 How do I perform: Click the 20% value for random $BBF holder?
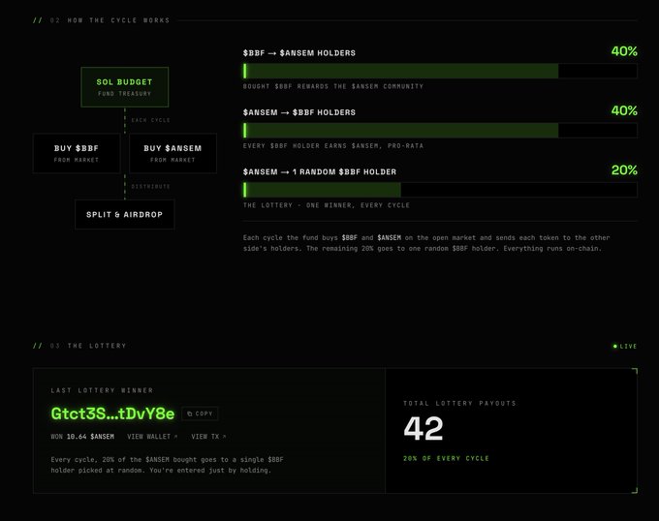click(624, 170)
